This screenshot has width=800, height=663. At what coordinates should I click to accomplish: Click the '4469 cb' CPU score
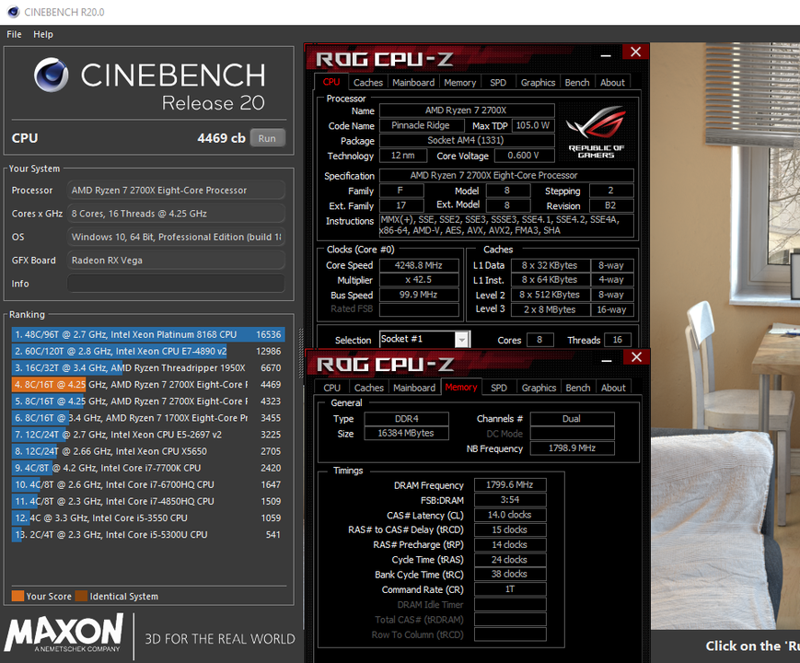(x=222, y=138)
